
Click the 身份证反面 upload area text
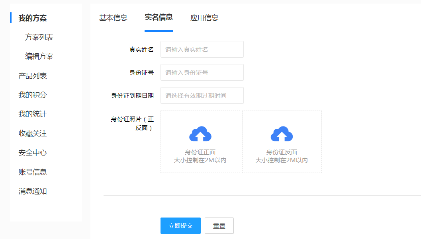point(282,152)
